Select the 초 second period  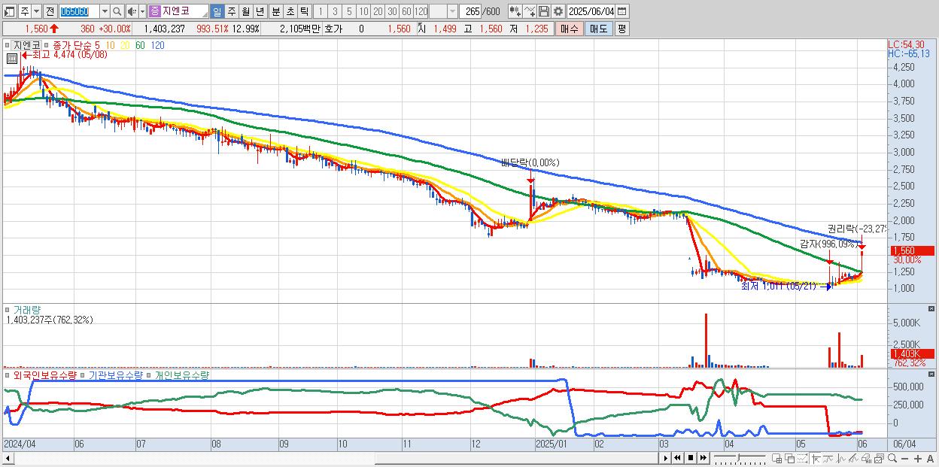click(x=290, y=11)
